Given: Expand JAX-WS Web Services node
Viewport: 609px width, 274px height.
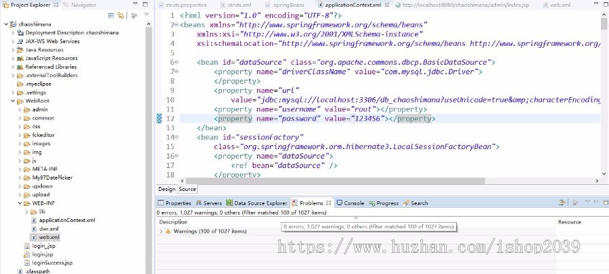Looking at the screenshot, I should click(14, 41).
